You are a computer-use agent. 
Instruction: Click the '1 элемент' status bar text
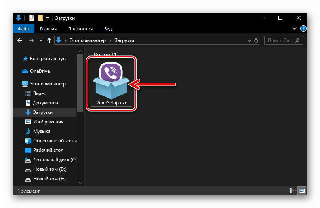click(29, 191)
